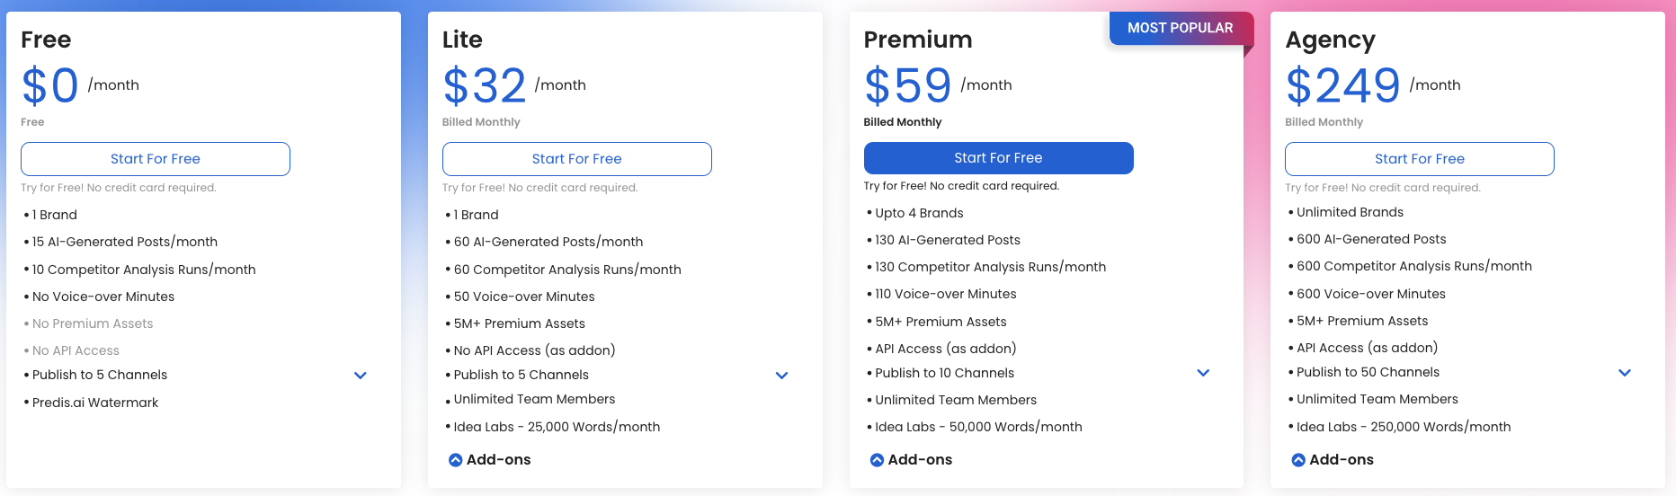Click Start For Free on Free plan
The image size is (1676, 496).
156,159
